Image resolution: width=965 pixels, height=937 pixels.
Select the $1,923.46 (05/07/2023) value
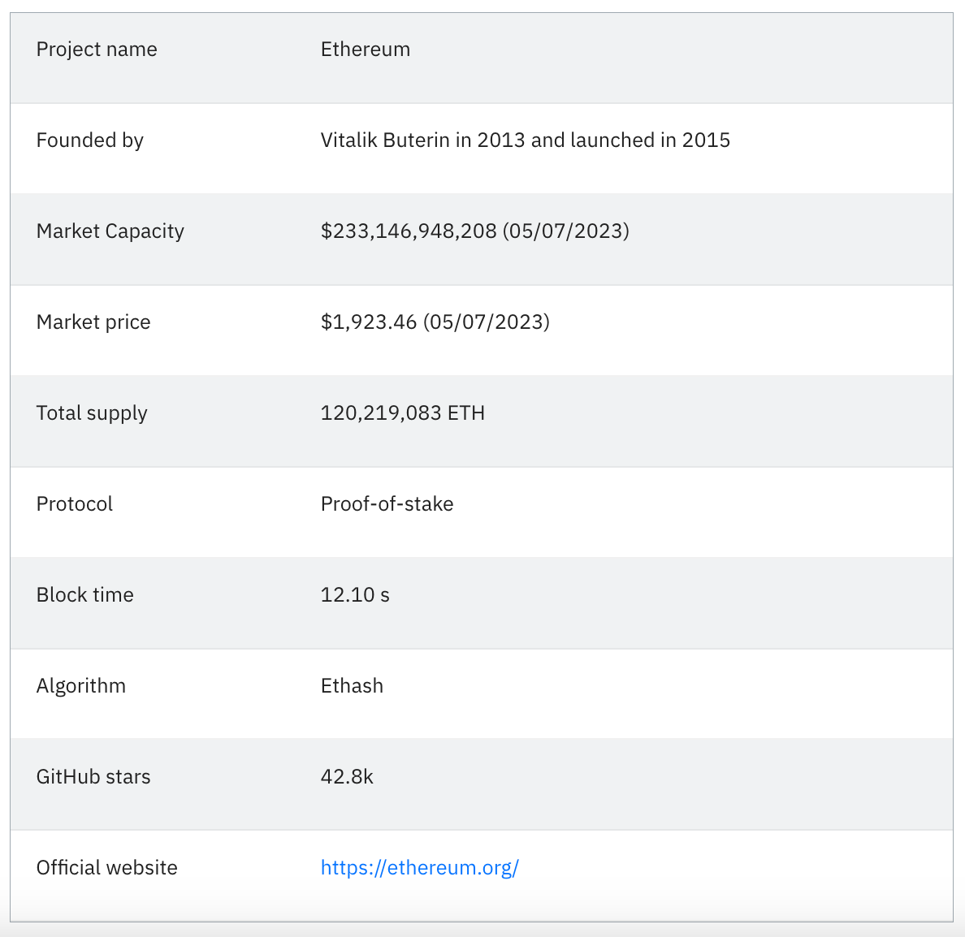tap(435, 322)
